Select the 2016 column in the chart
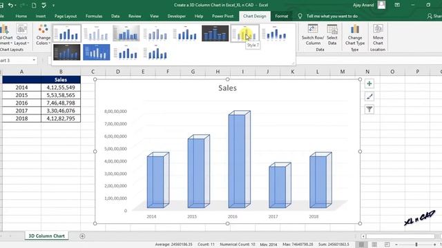Image resolution: width=442 pixels, height=248 pixels. [x=239, y=159]
